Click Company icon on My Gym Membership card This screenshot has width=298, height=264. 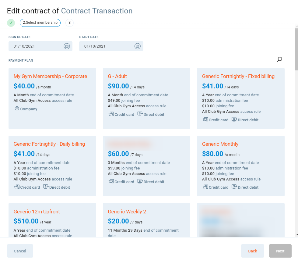pyautogui.click(x=17, y=109)
